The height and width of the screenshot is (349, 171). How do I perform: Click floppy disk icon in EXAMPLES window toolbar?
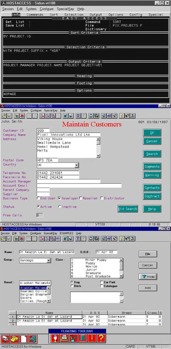9,239
